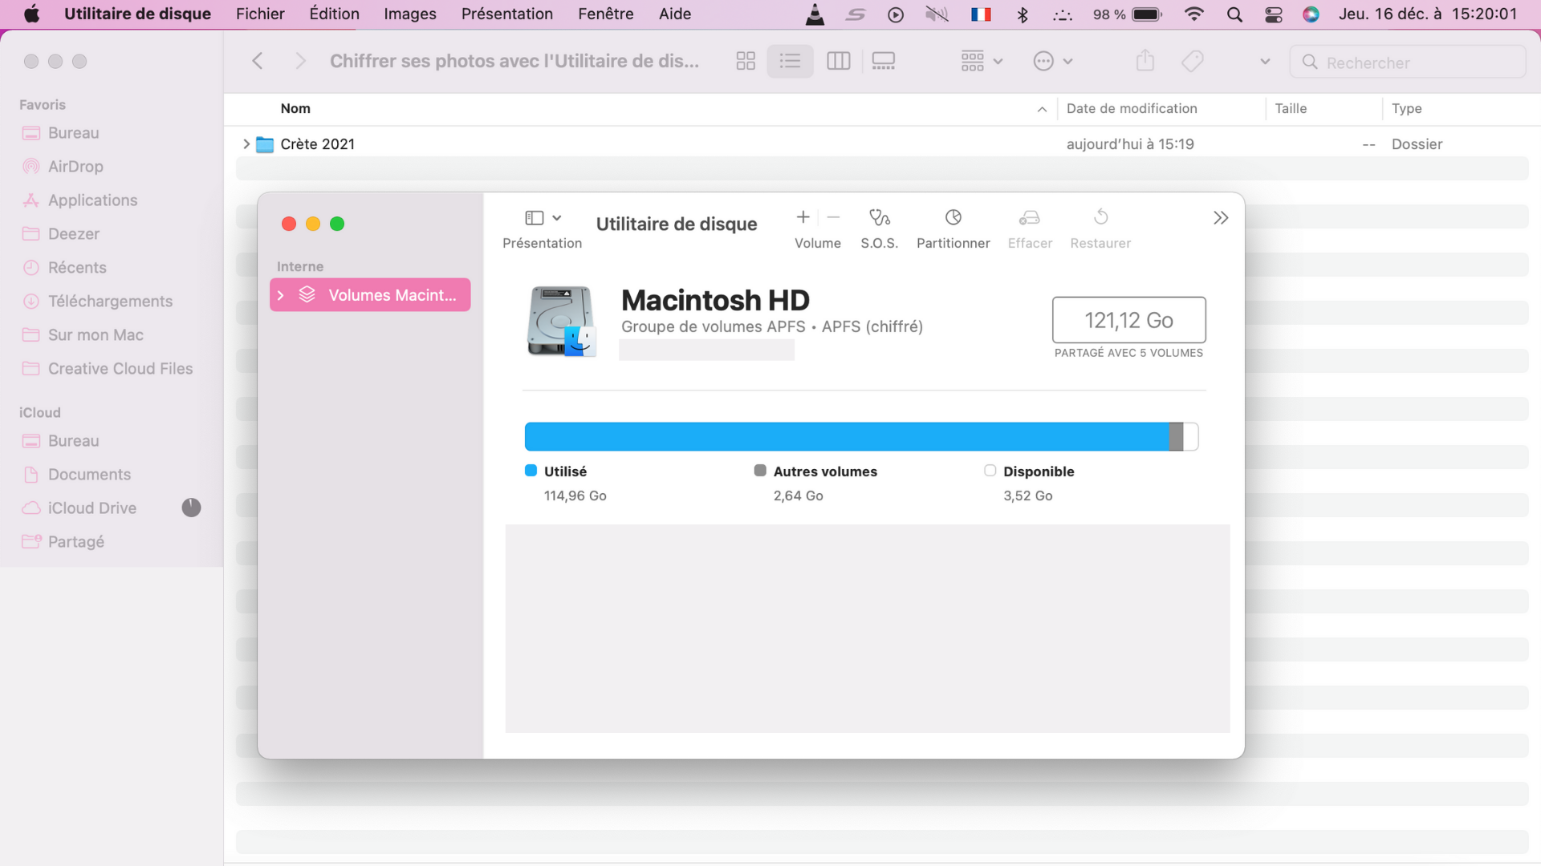Click the remove volume minus icon
1541x866 pixels.
click(x=833, y=217)
